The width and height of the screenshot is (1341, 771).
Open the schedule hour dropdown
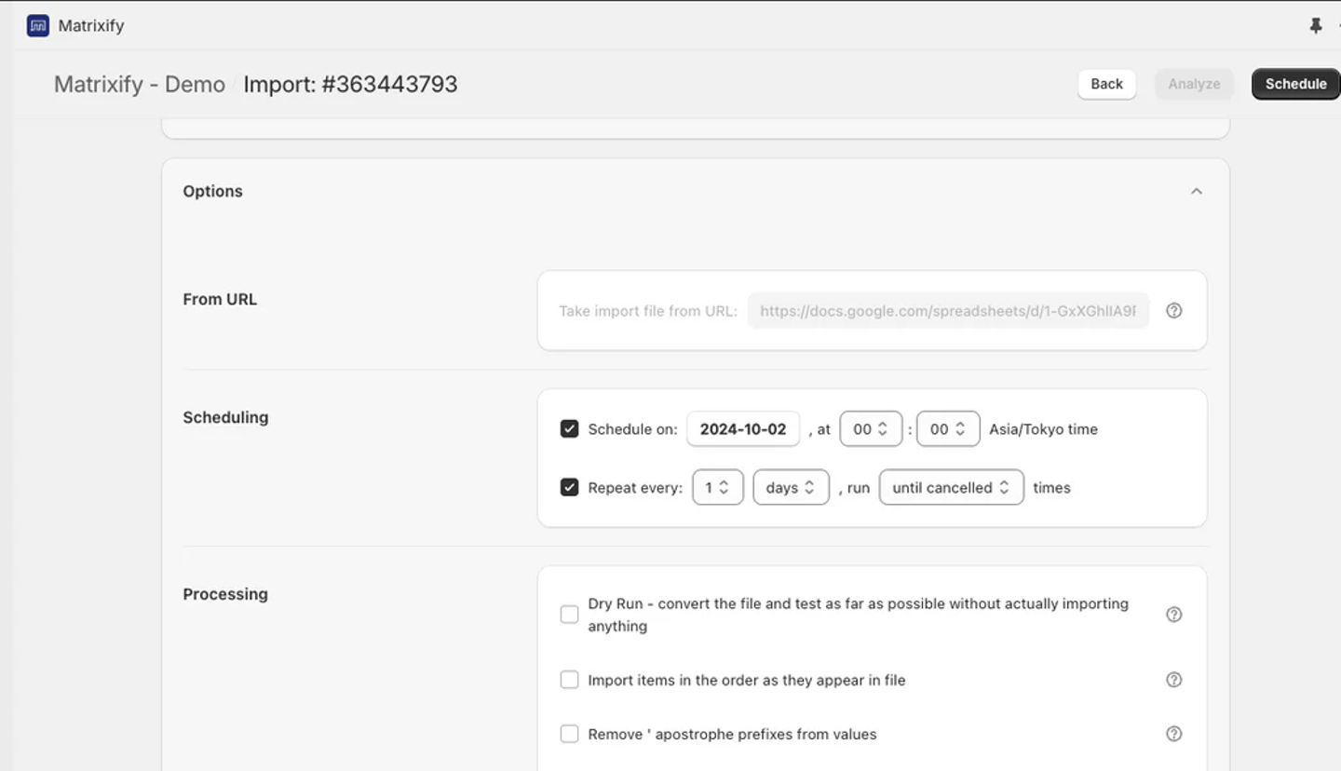871,429
